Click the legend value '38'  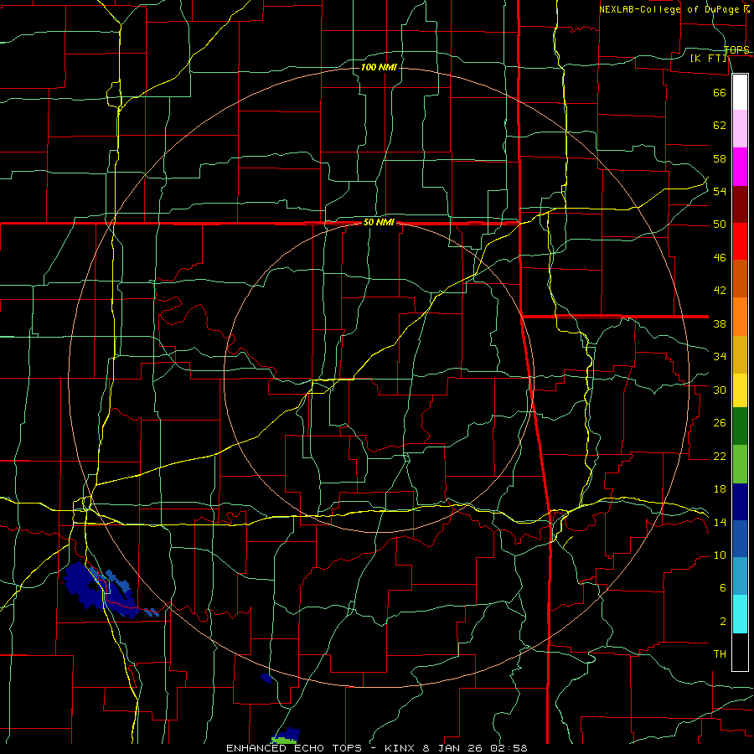(x=720, y=323)
